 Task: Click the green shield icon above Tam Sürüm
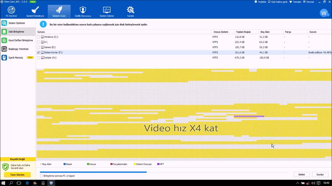(x=5, y=167)
